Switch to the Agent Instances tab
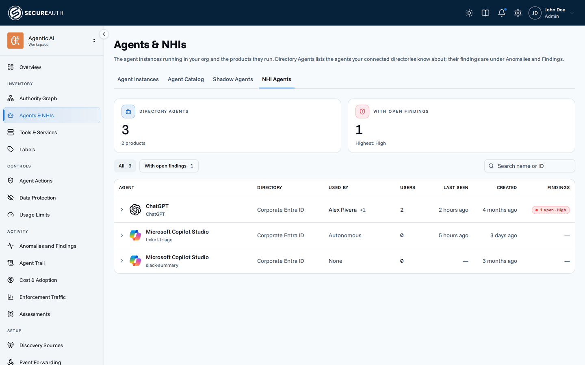This screenshot has height=365, width=585. 138,79
